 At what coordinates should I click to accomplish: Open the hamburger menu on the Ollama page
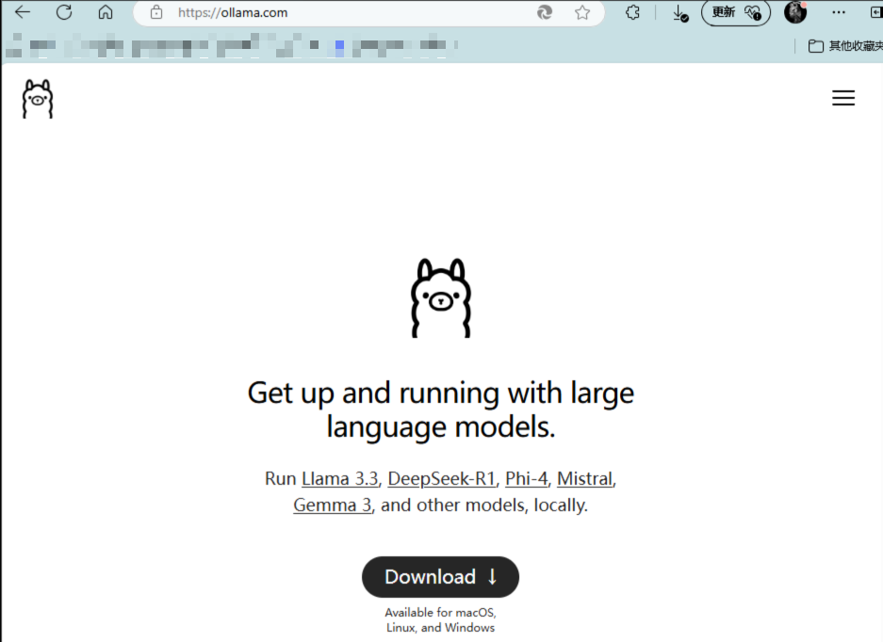pos(843,97)
